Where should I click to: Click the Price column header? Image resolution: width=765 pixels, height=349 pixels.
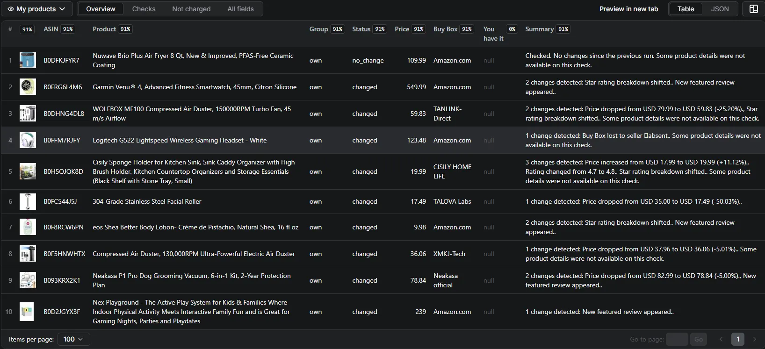pos(402,29)
